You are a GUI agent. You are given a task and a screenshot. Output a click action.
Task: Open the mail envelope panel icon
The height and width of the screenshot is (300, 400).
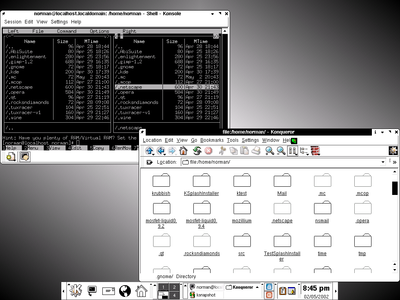[109, 291]
